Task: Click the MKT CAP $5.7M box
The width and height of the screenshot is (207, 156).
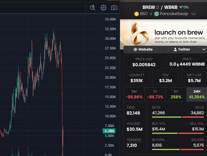Action: (194, 78)
